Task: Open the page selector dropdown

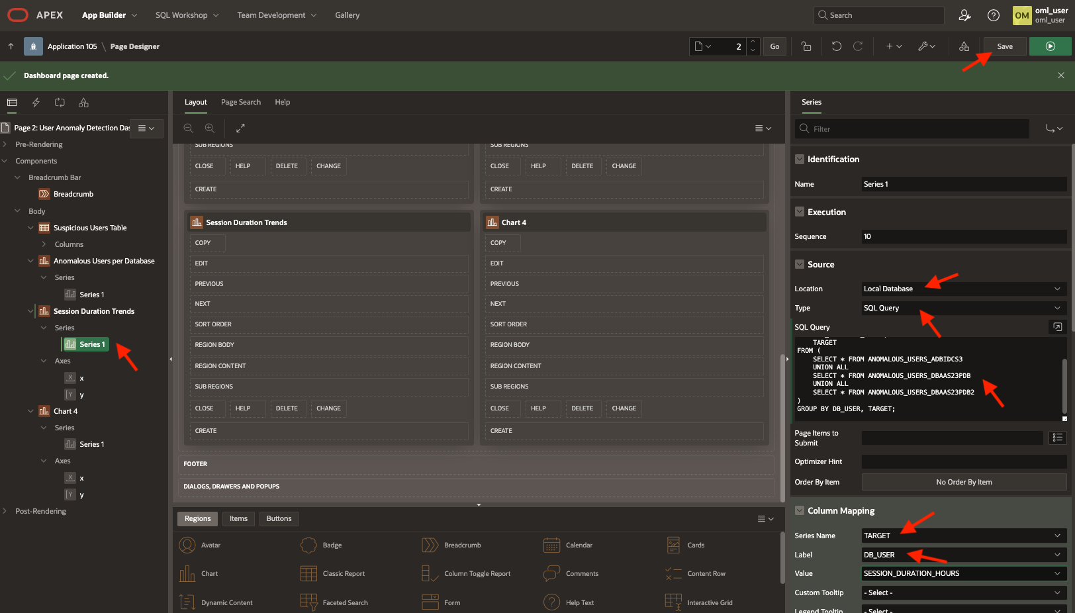Action: click(x=703, y=46)
